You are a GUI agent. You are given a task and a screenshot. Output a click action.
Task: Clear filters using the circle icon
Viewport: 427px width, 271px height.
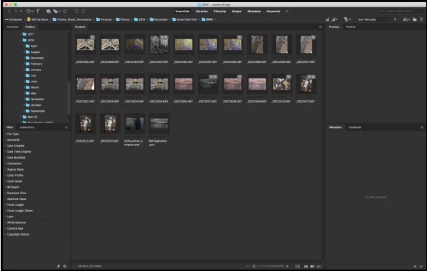coord(65,266)
